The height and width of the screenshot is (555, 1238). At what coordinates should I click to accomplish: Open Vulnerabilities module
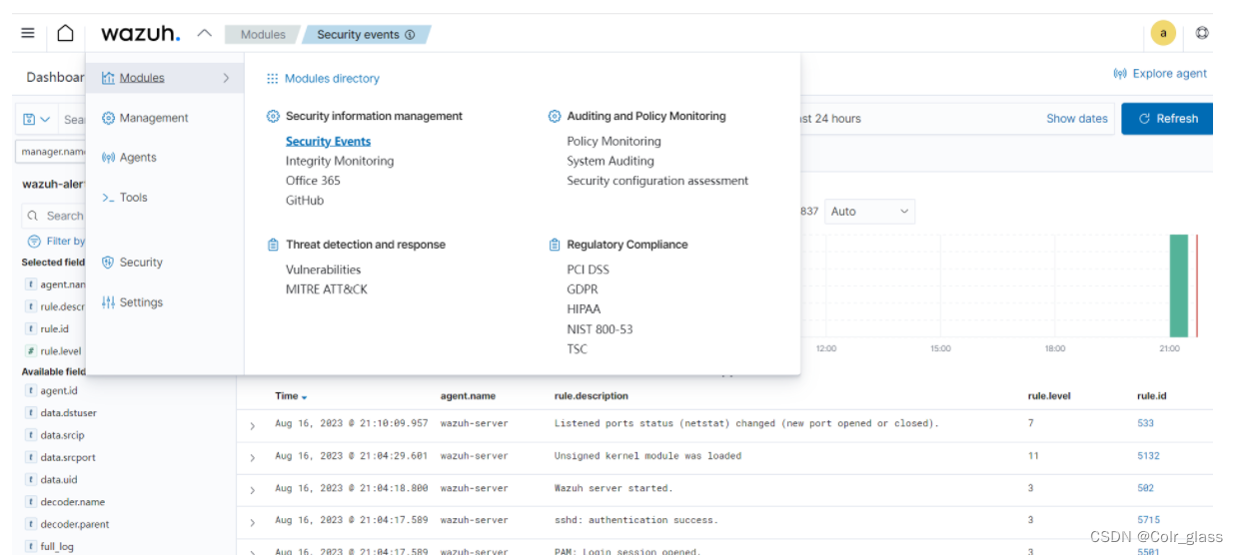coord(323,270)
